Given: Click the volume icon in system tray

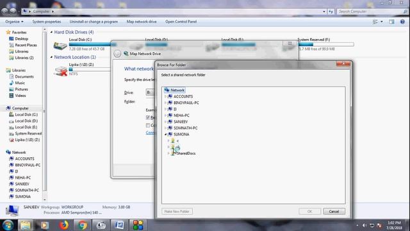Looking at the screenshot, I should pyautogui.click(x=365, y=225).
